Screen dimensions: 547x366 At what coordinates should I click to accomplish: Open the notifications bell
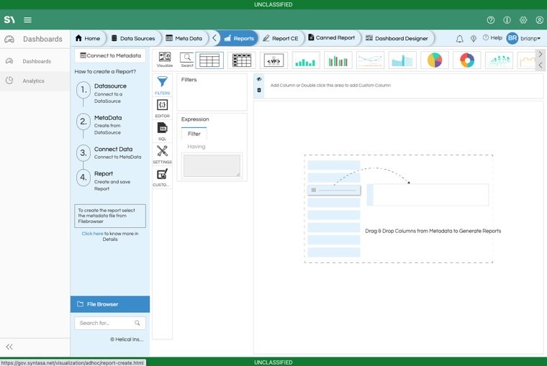coord(459,38)
